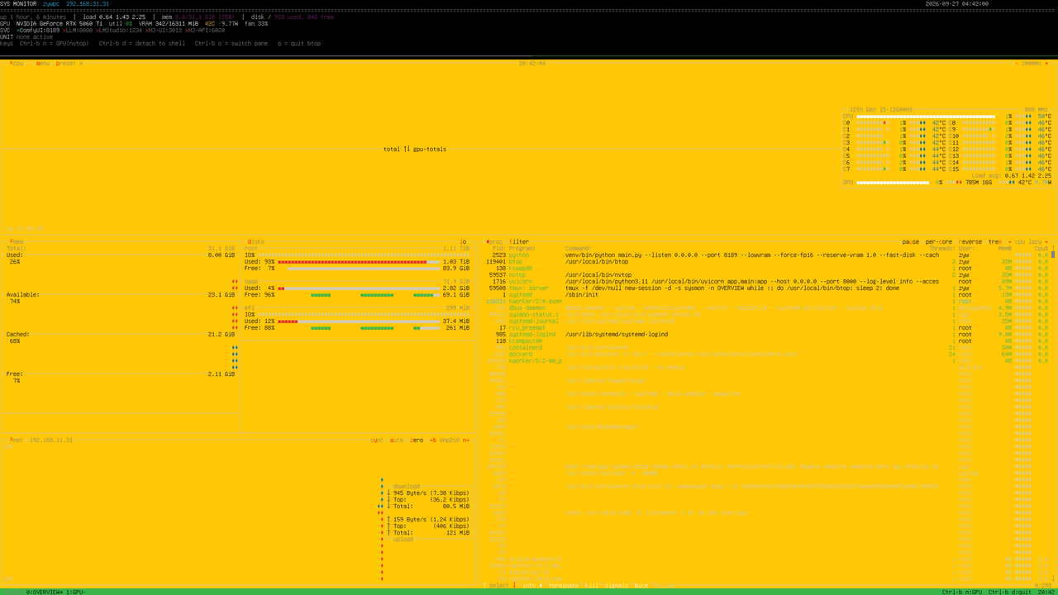Screen dimensions: 1058x595
Task: Select the tmux: server process row
Action: pos(769,288)
